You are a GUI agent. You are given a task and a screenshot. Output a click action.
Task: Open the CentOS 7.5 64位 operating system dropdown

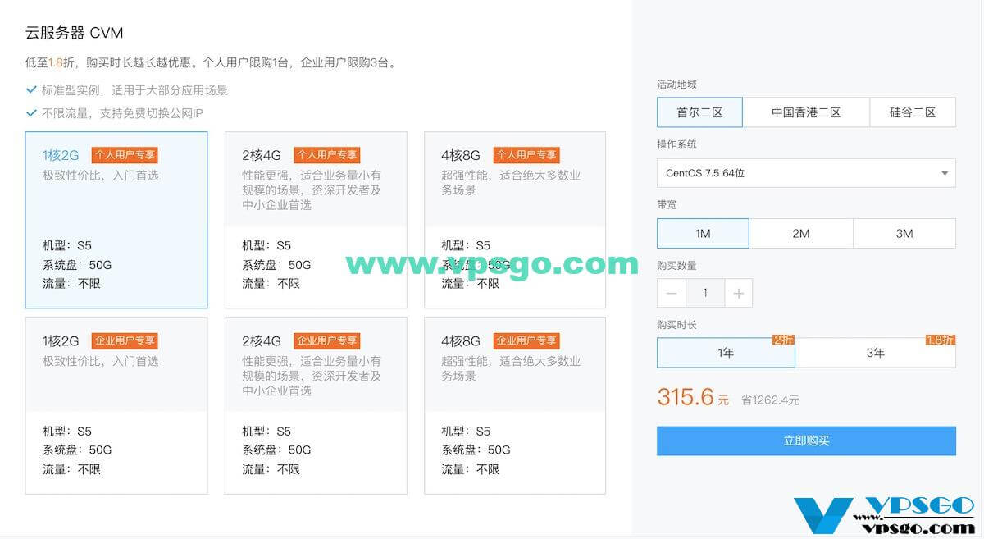coord(806,173)
